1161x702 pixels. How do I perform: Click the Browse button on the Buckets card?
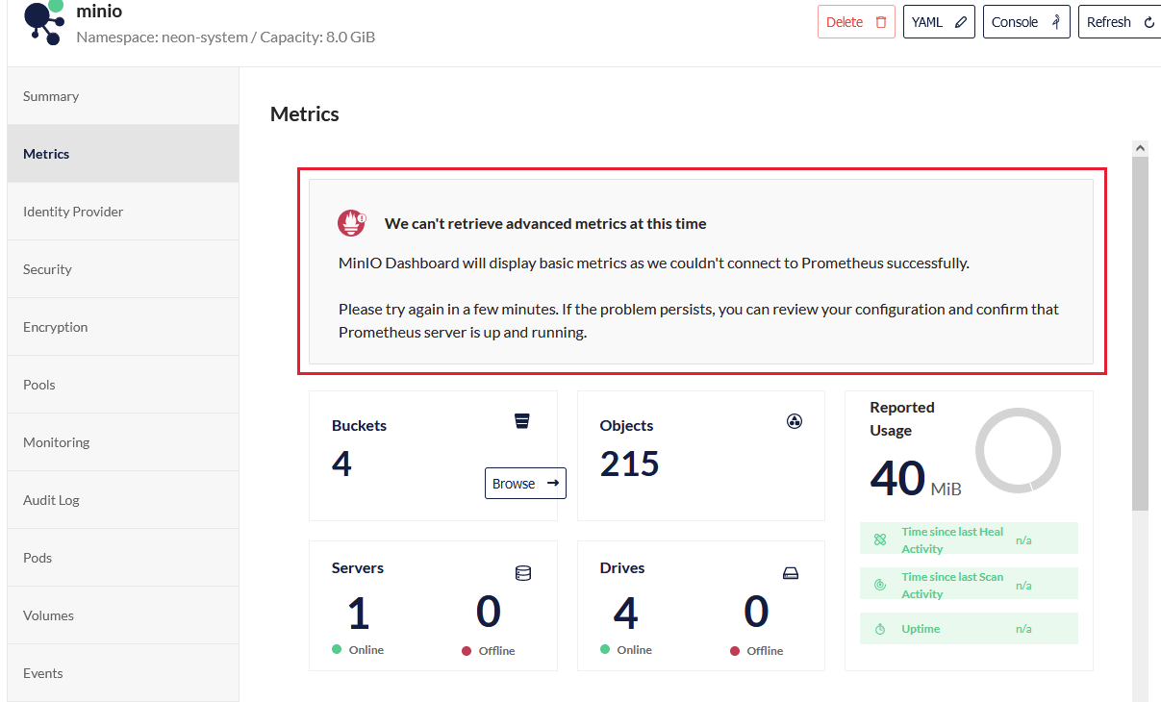[x=524, y=483]
